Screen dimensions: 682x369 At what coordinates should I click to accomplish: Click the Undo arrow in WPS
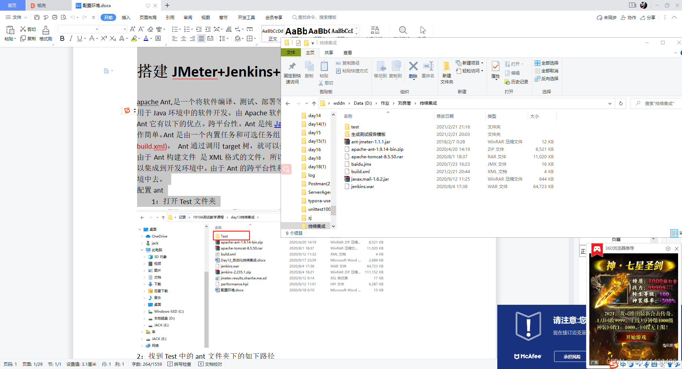(x=72, y=17)
